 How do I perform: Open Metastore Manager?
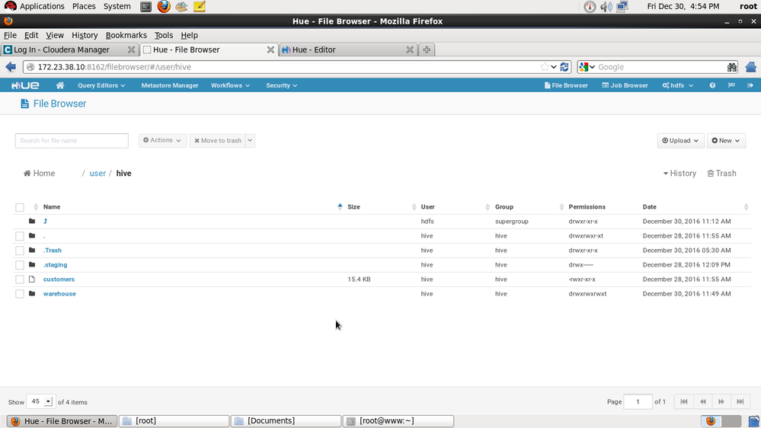(x=170, y=85)
